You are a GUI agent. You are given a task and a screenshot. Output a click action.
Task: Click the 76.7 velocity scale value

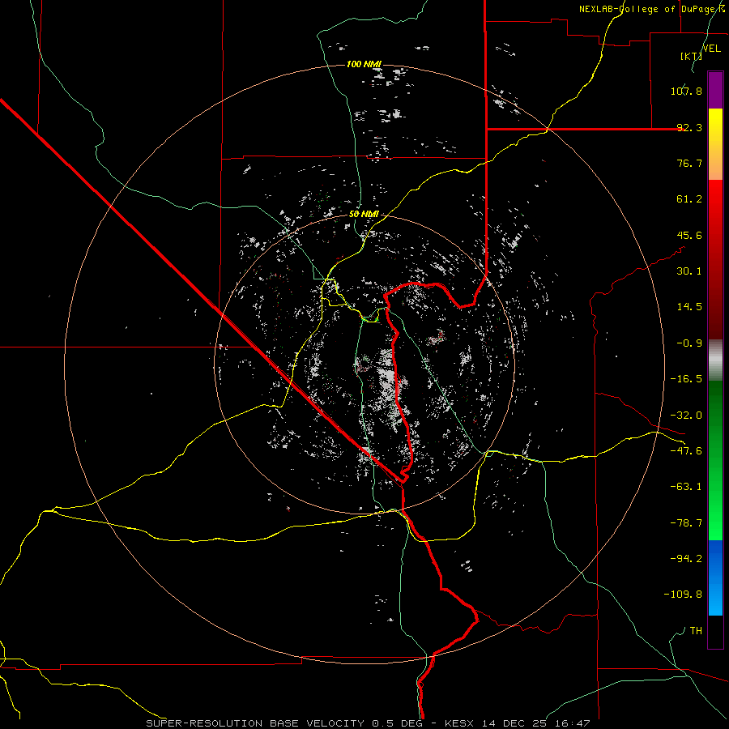click(689, 163)
